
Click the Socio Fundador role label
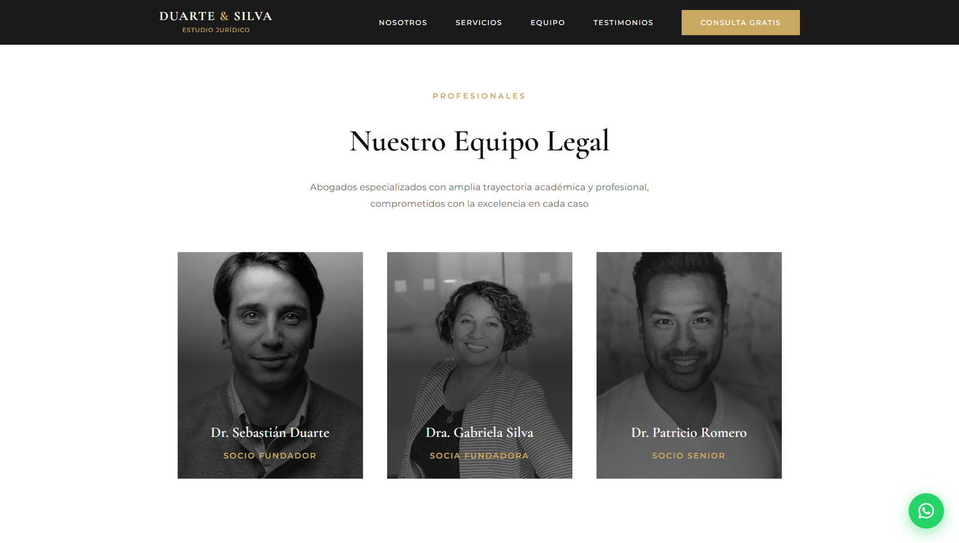tap(270, 455)
